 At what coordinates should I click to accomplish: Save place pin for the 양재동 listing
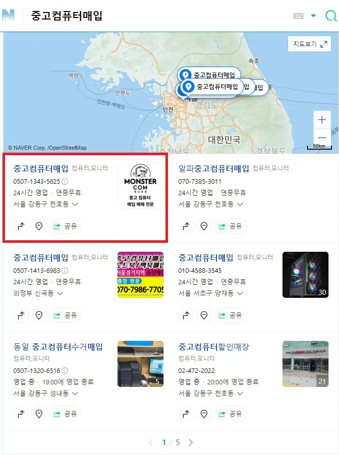click(204, 315)
